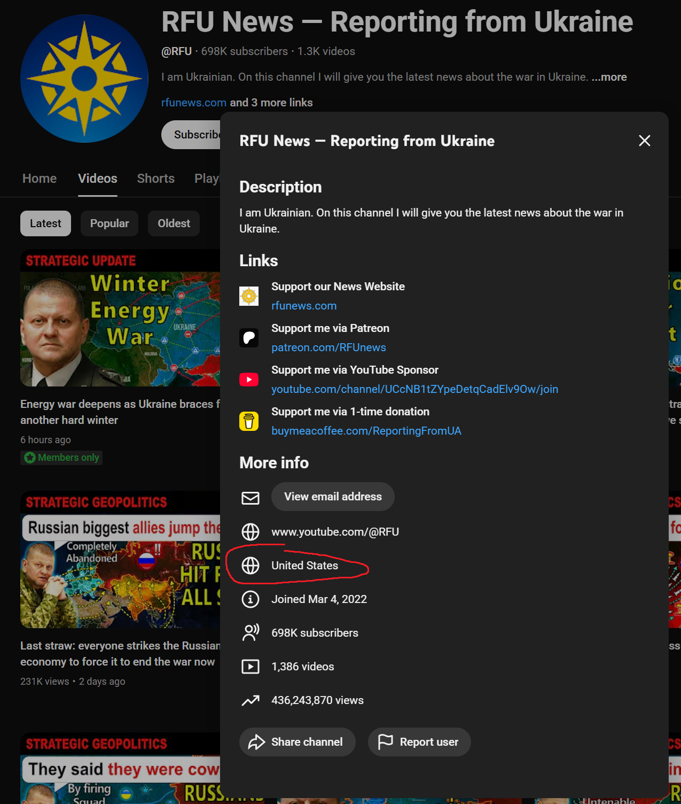Click the globe icon beside United States
Screen dimensions: 681x804
coord(251,566)
